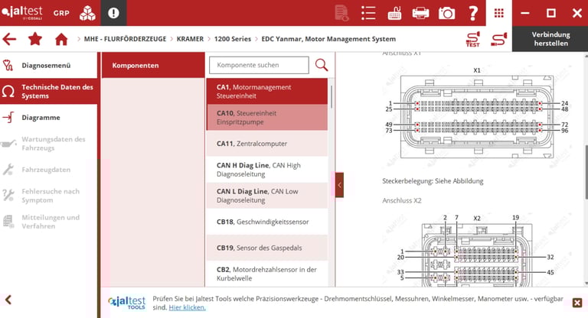Click the Fehlersuche tools icon

click(x=8, y=196)
